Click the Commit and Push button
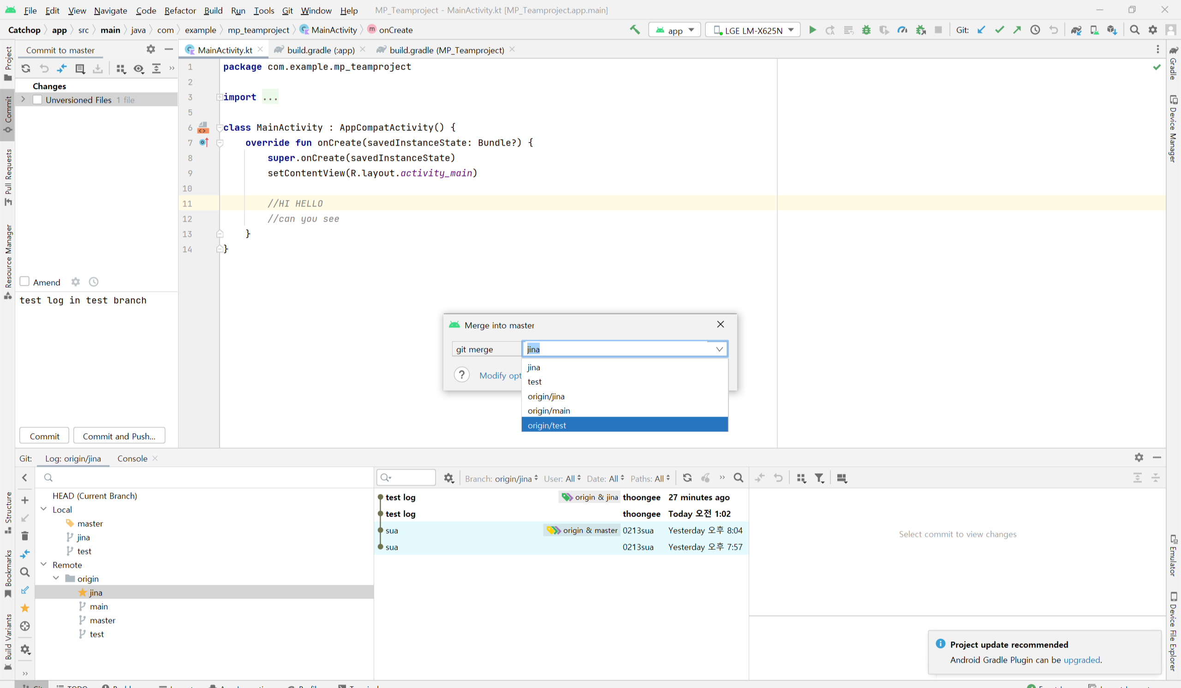 [119, 436]
